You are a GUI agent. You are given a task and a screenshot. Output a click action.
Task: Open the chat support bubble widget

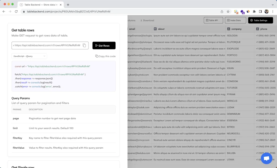pos(267,158)
